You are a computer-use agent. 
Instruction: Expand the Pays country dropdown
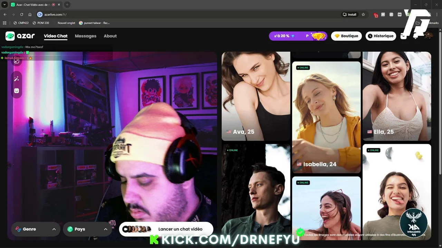pos(87,229)
